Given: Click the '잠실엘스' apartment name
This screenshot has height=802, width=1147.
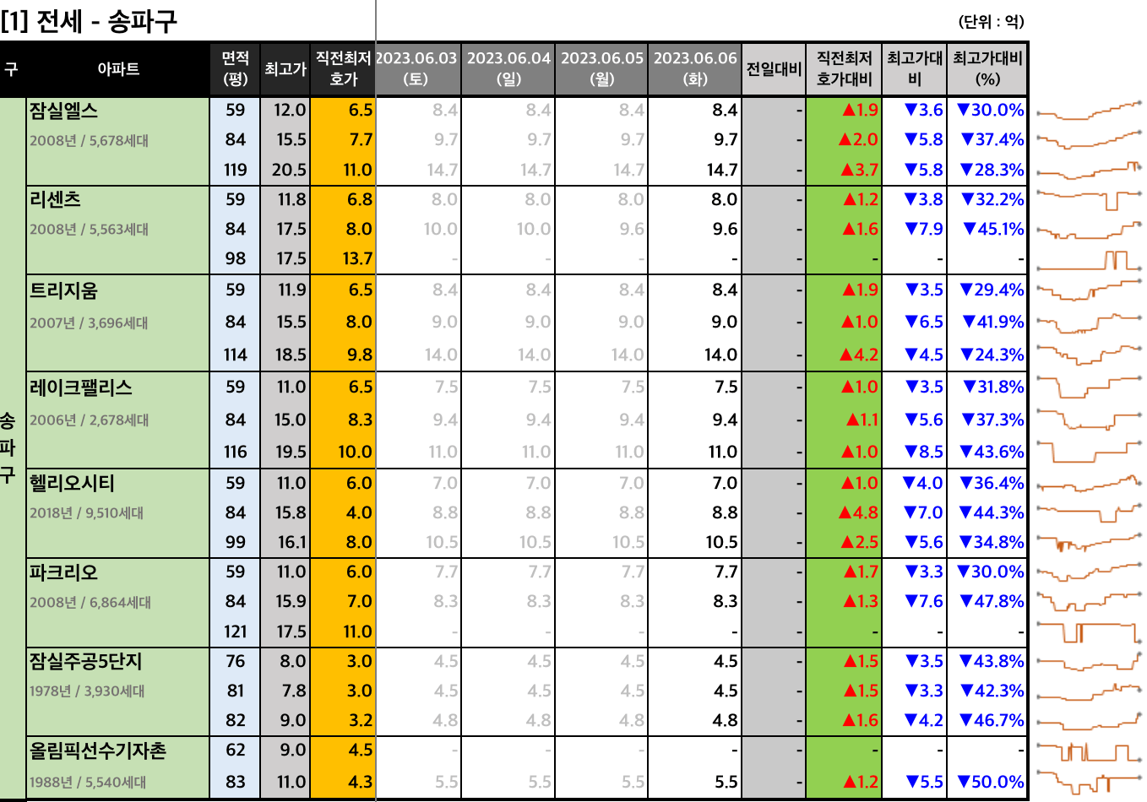Looking at the screenshot, I should point(63,111).
